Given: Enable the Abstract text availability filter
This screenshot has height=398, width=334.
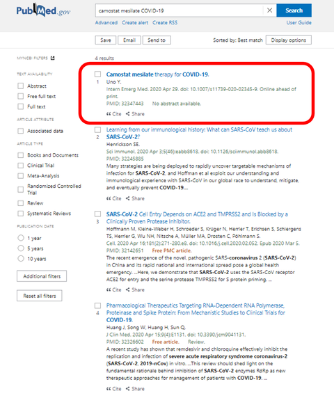Looking at the screenshot, I should tap(21, 86).
